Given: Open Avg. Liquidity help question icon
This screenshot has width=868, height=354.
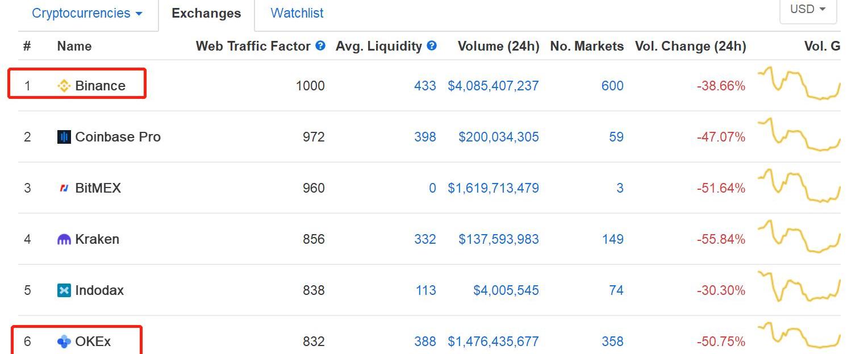Looking at the screenshot, I should coord(432,46).
